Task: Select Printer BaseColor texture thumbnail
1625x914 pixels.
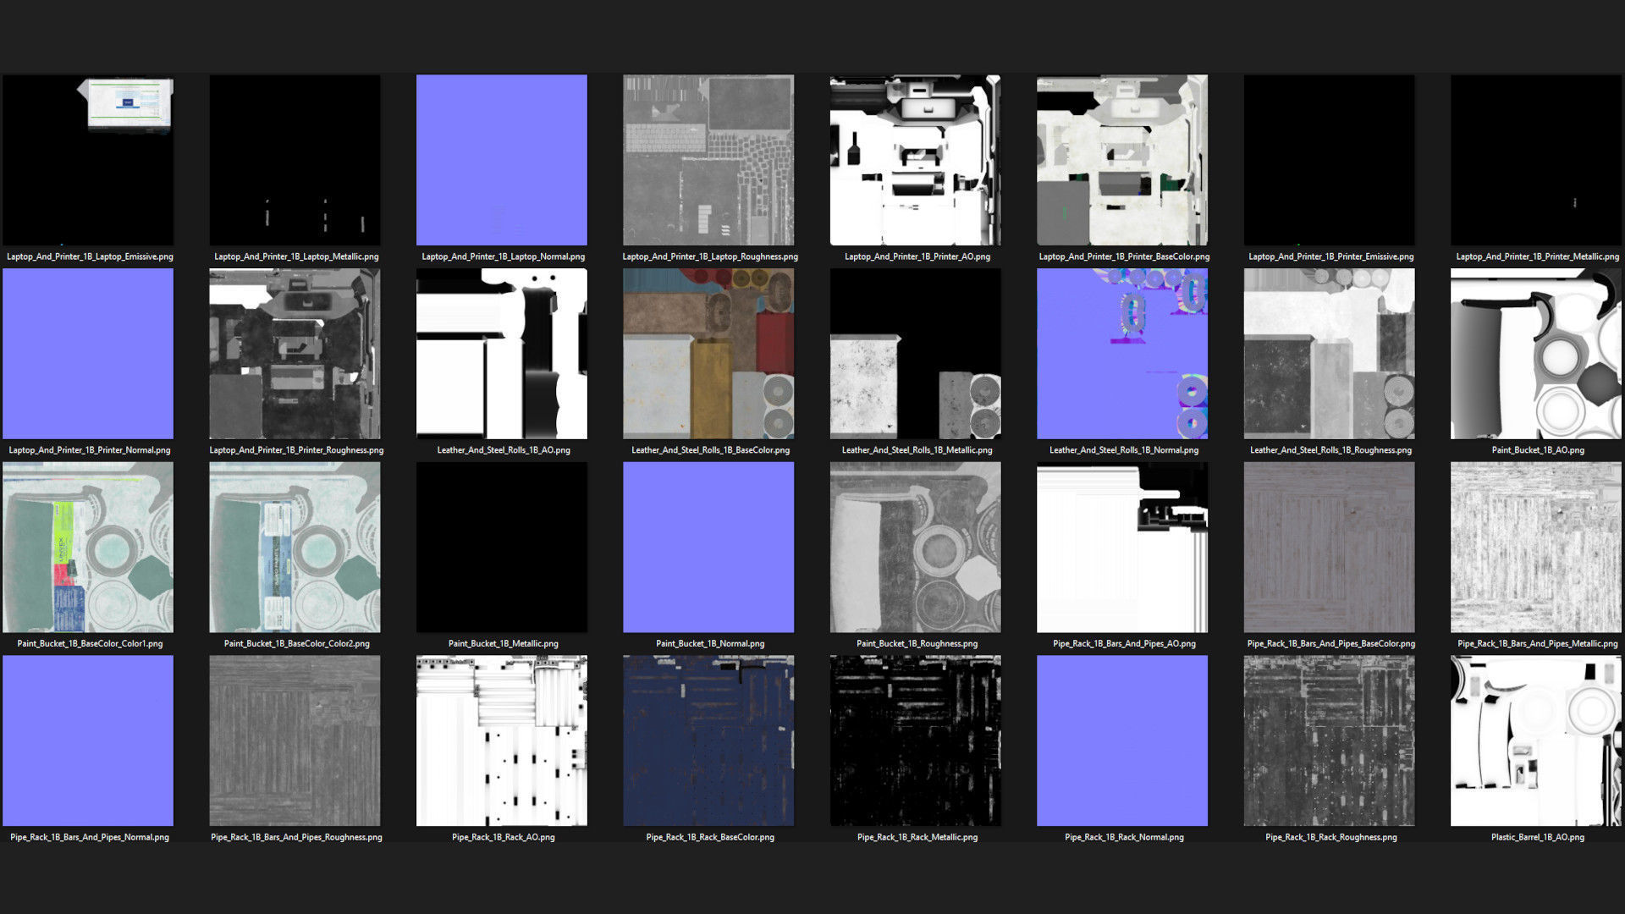Action: [1122, 160]
